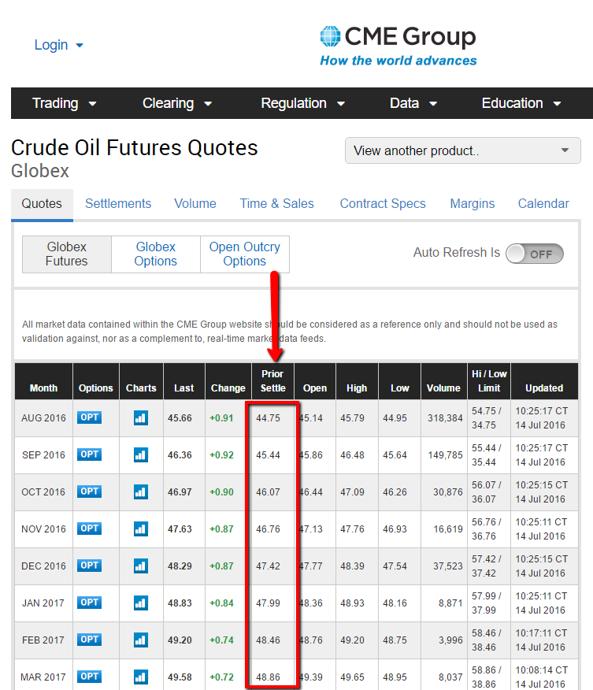Click the Crude Oil Futures Quotes heading
Image resolution: width=593 pixels, height=690 pixels.
pyautogui.click(x=134, y=147)
